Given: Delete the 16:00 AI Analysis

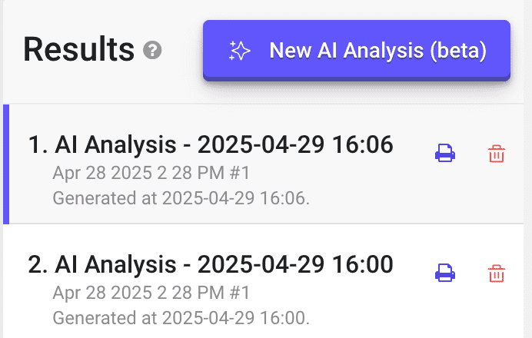Looking at the screenshot, I should point(497,273).
